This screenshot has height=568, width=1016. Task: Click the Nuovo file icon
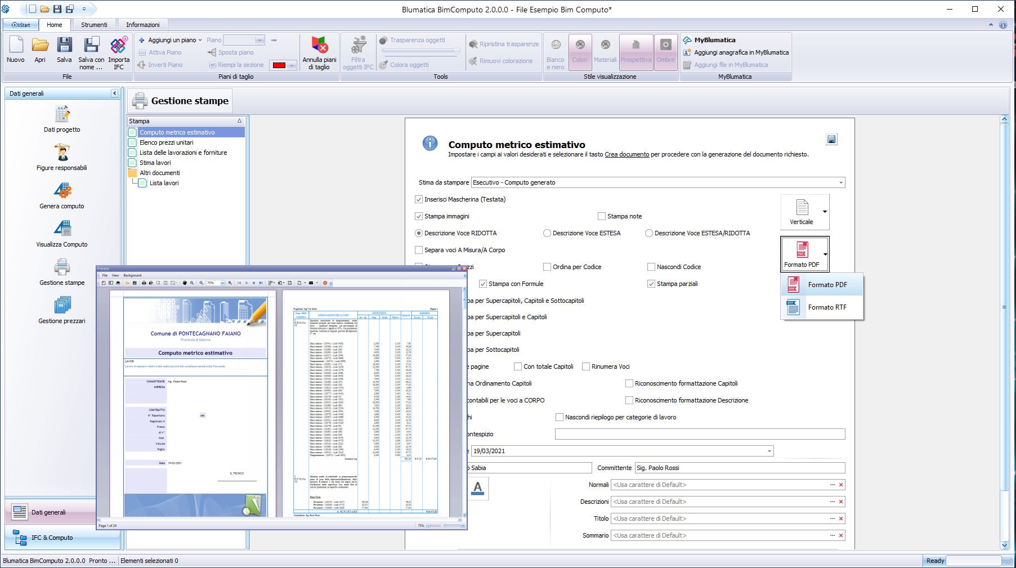(x=16, y=50)
